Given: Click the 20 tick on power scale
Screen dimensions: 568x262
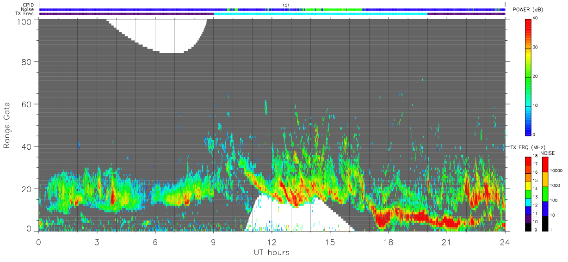Looking at the screenshot, I should point(535,77).
